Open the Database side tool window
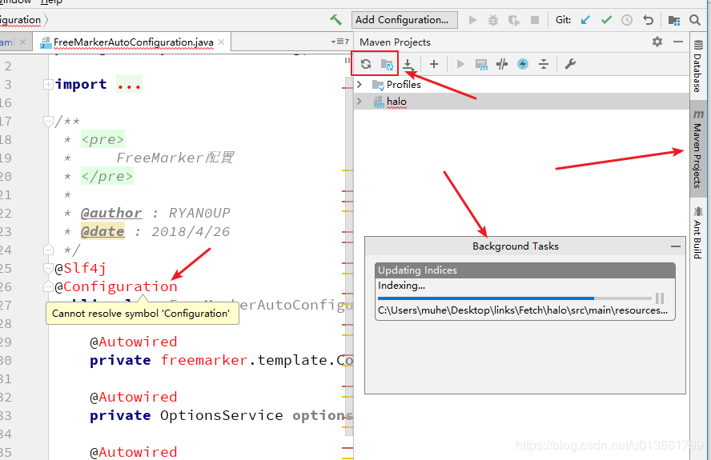This screenshot has width=711, height=460. click(698, 66)
